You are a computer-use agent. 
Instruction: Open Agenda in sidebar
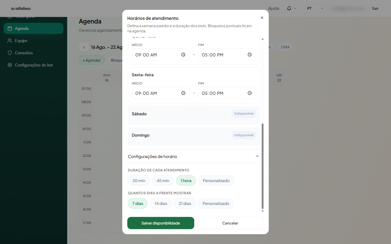(x=34, y=28)
